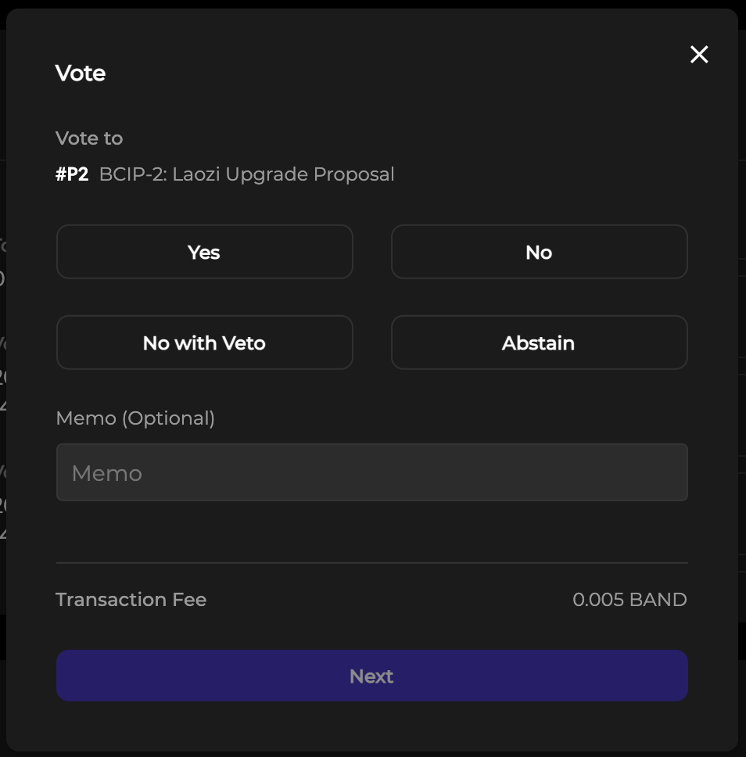Select the No vote option

click(539, 252)
